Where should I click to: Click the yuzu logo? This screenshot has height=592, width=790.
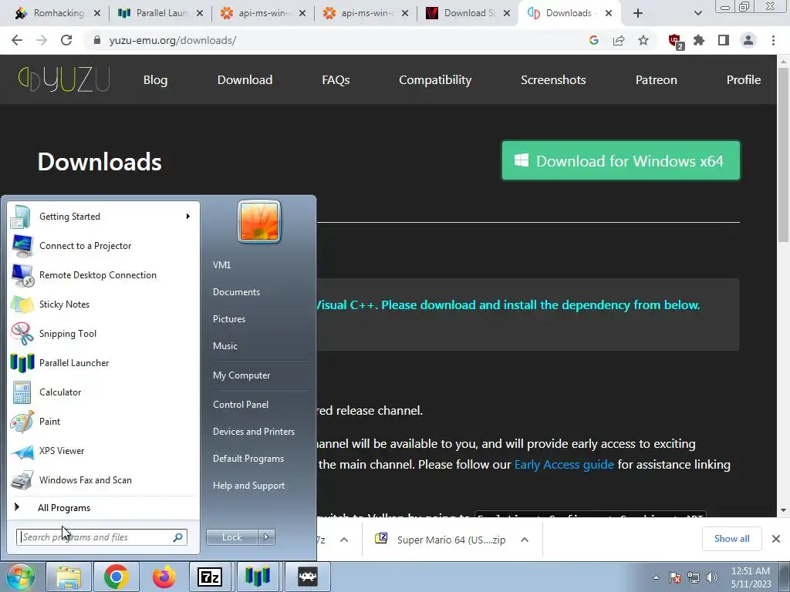(64, 79)
